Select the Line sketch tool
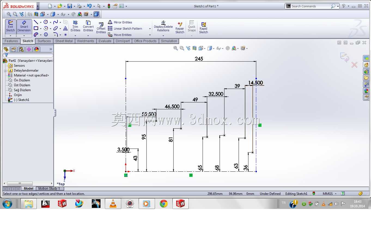 click(x=36, y=22)
